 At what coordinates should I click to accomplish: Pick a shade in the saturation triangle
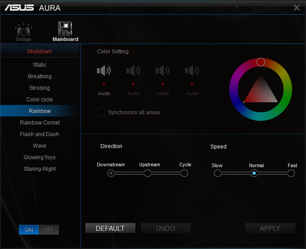coord(261,92)
